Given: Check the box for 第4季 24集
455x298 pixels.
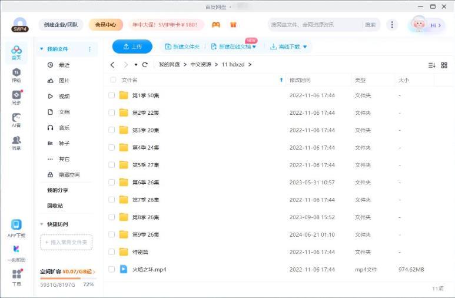Looking at the screenshot, I should tap(111, 148).
